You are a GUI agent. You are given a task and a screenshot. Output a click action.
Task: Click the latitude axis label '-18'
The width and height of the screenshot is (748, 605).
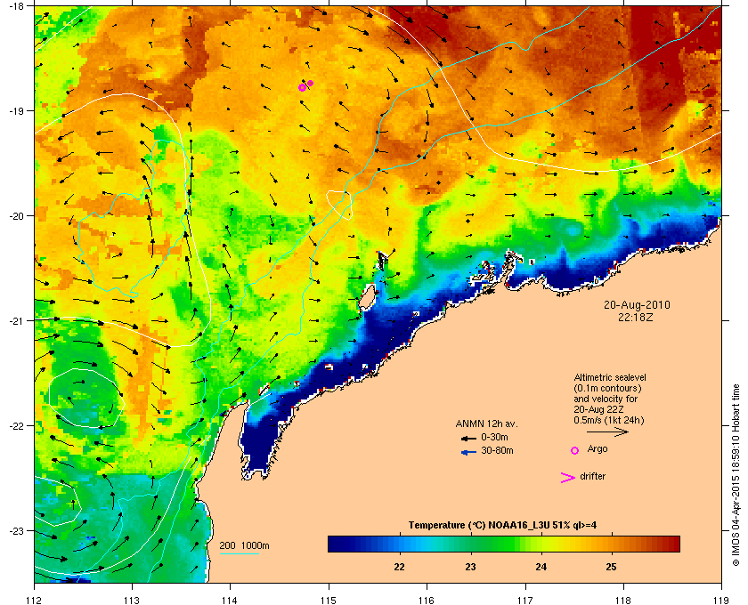(x=16, y=6)
